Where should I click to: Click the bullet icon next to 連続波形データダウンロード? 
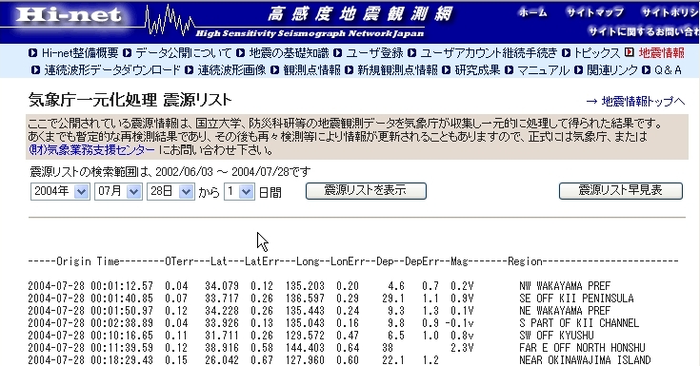(x=36, y=70)
